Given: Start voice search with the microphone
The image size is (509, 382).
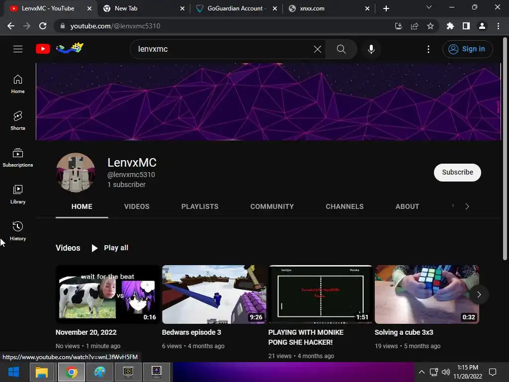Looking at the screenshot, I should tap(371, 49).
